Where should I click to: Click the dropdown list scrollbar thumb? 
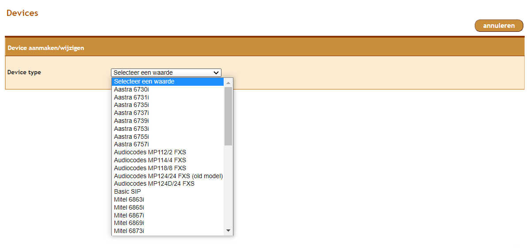pos(228,116)
